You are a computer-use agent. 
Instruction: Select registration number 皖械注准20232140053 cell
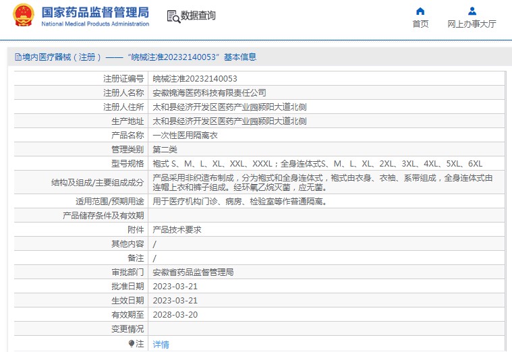tap(195, 79)
